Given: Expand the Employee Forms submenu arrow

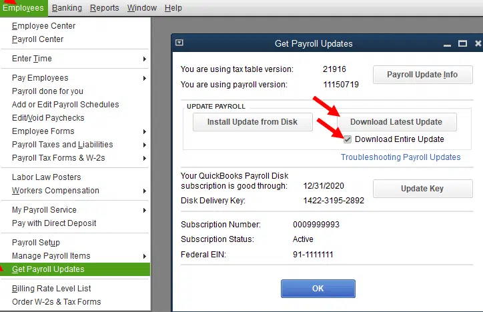Looking at the screenshot, I should pyautogui.click(x=145, y=132).
